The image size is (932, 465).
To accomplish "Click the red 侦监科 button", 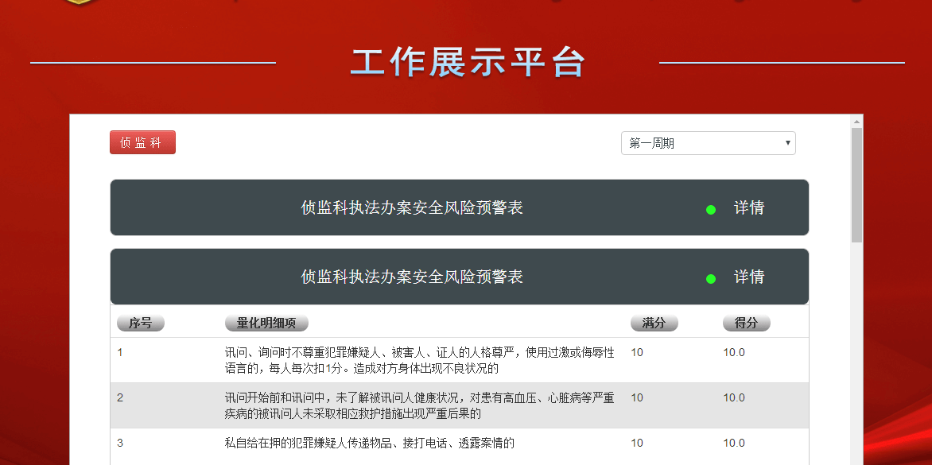I will tap(142, 142).
